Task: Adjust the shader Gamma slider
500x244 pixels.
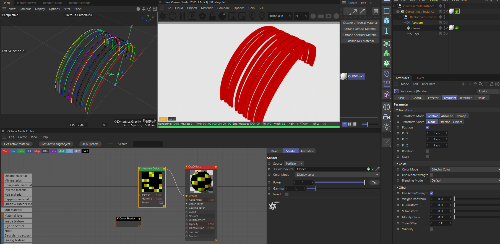Action: coord(343,188)
